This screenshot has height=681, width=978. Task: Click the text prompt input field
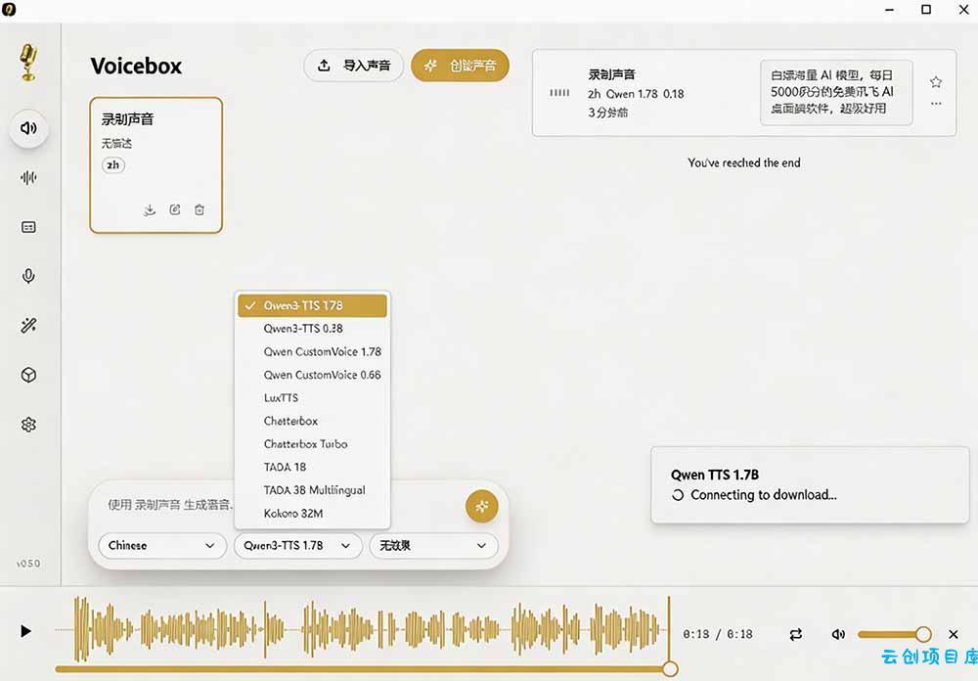pyautogui.click(x=168, y=505)
